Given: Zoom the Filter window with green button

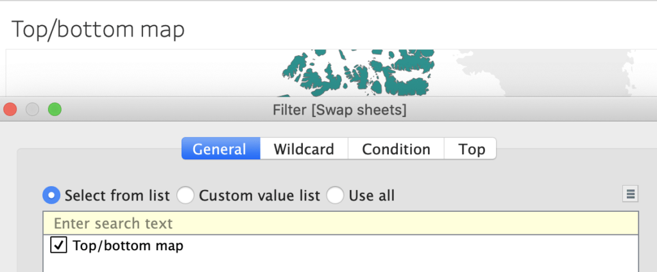Looking at the screenshot, I should pos(55,109).
